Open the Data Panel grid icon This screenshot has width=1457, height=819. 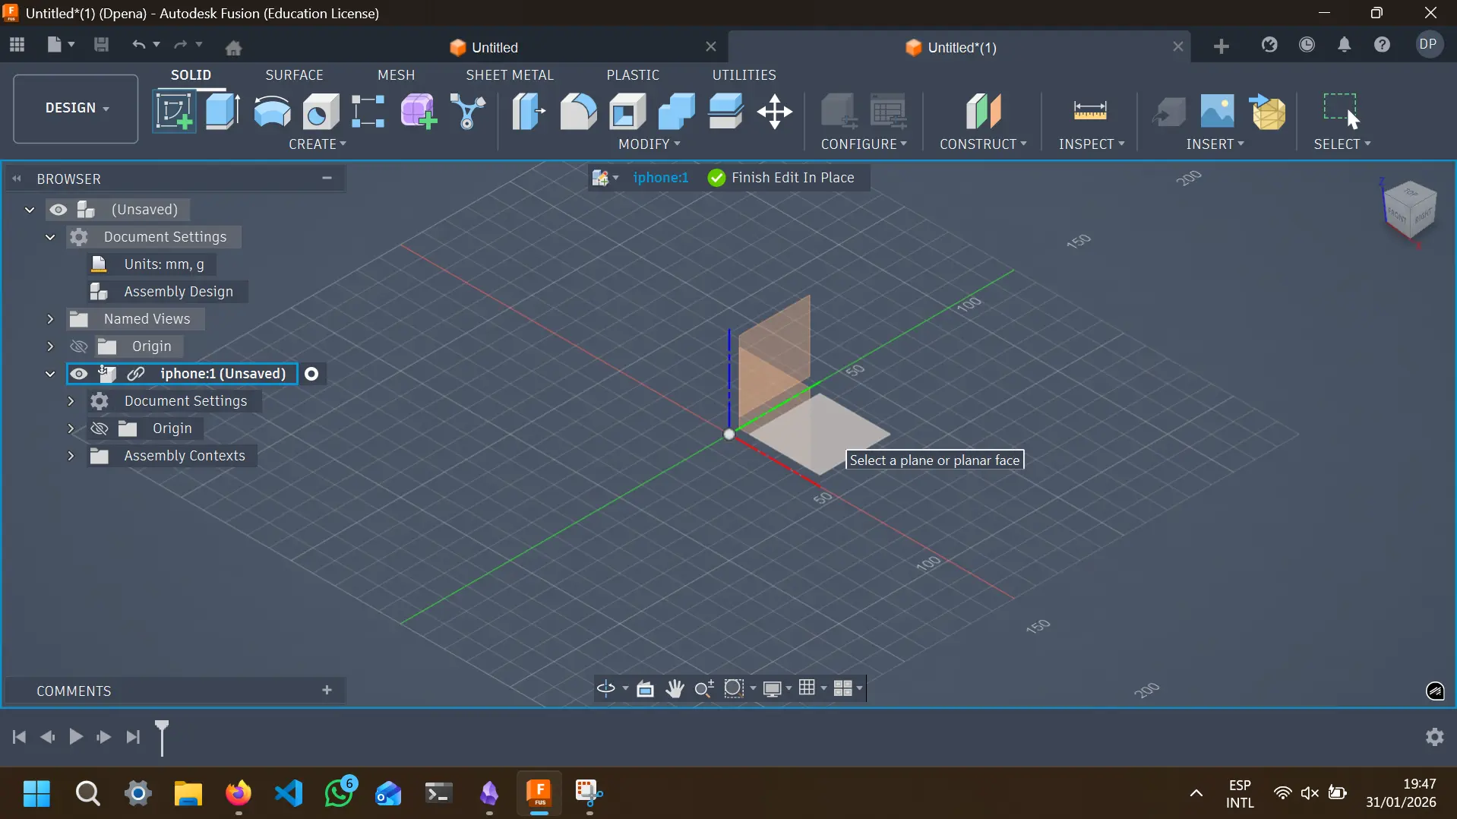17,46
